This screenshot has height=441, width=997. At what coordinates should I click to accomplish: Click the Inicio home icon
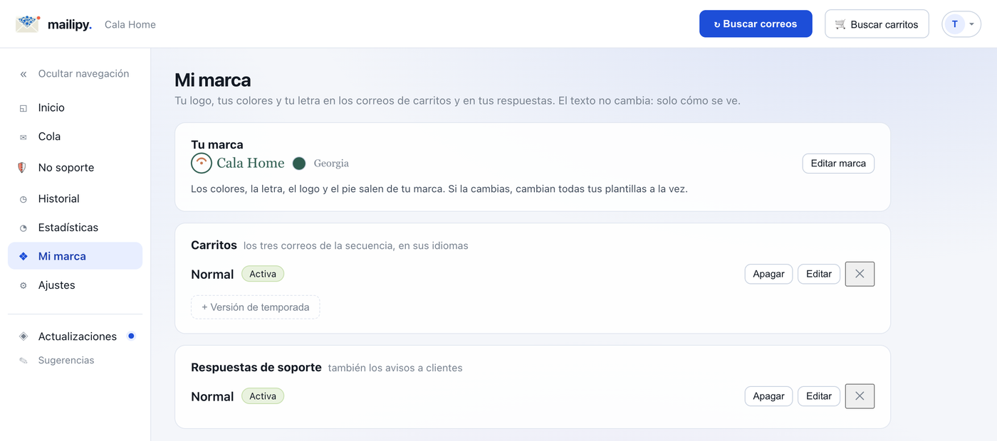[x=24, y=108]
